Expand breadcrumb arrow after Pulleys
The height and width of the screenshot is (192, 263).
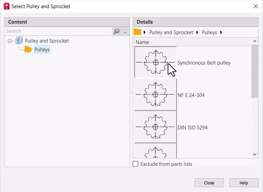[221, 32]
